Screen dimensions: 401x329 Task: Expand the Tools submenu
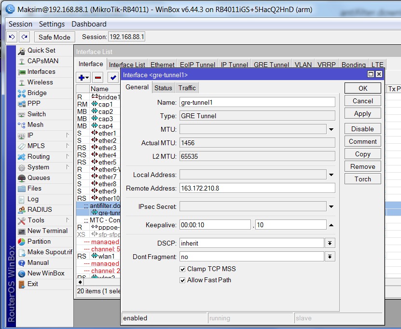(x=68, y=220)
